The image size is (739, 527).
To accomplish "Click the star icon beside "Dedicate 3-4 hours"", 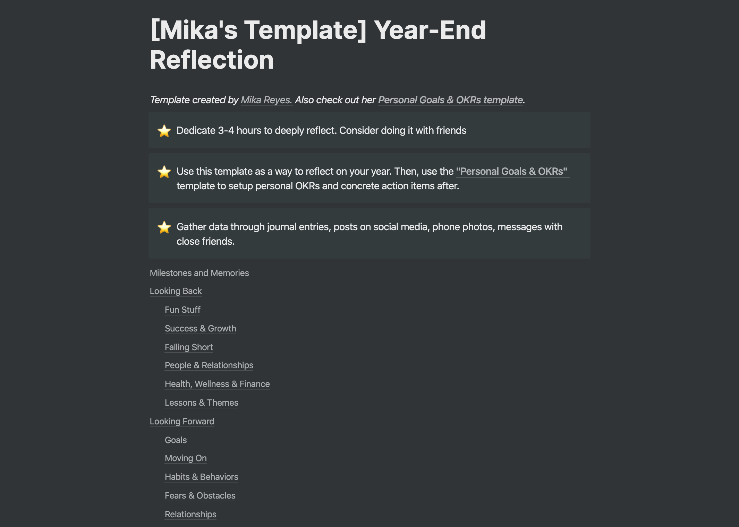I will point(164,131).
